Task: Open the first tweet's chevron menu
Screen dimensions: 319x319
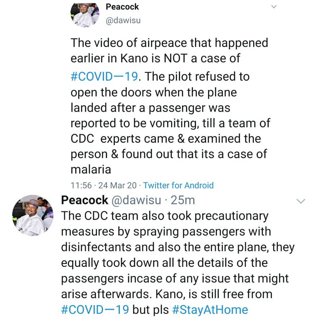Action: point(274,7)
